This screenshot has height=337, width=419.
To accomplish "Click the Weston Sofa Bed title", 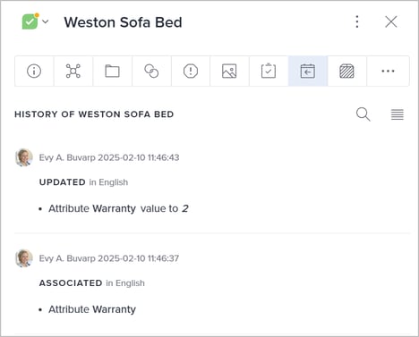I will click(123, 22).
